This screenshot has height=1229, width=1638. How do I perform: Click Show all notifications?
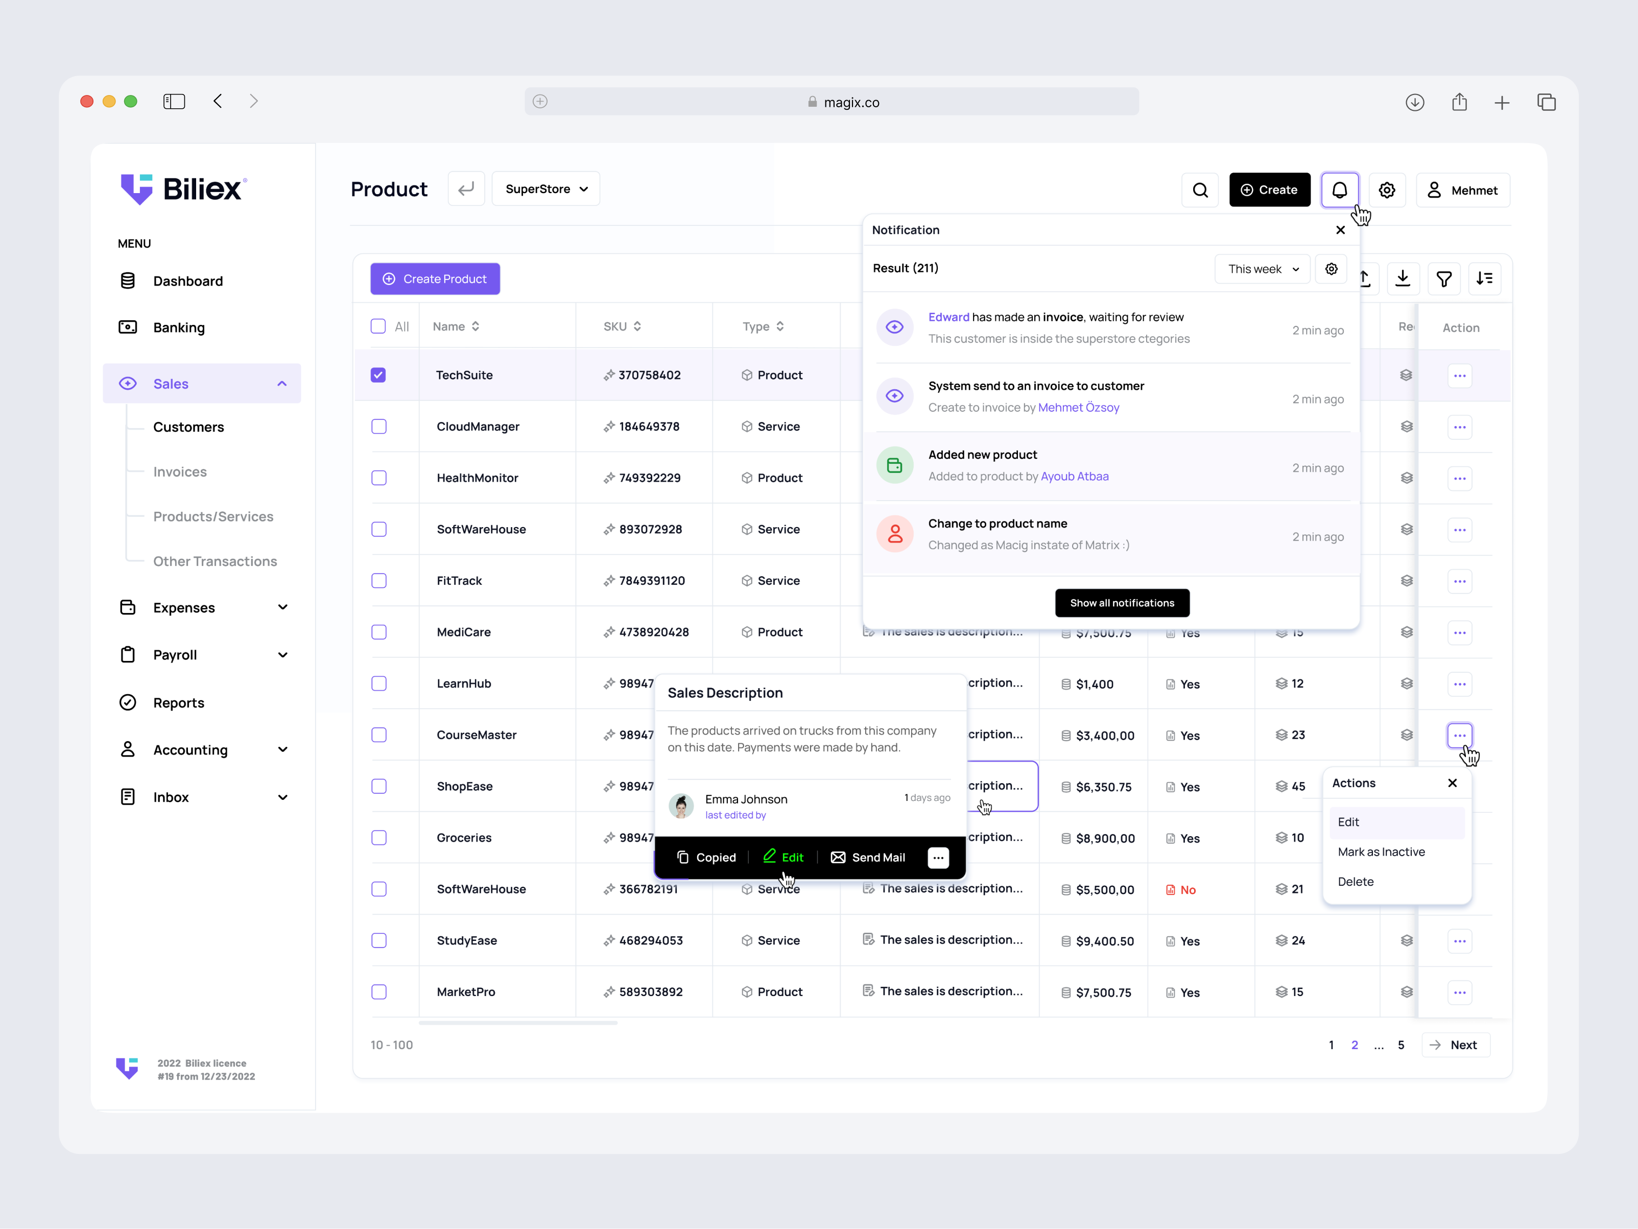pyautogui.click(x=1122, y=603)
